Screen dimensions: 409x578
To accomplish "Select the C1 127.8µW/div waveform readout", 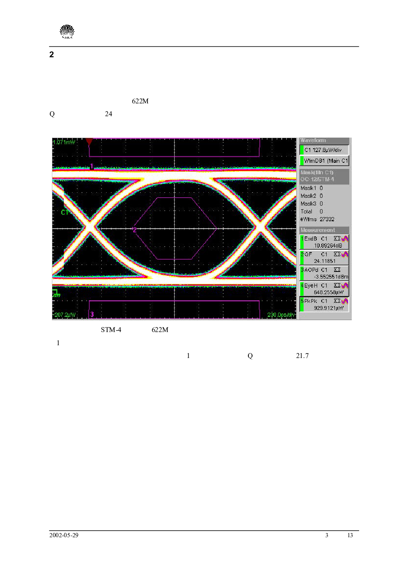I will coord(324,150).
